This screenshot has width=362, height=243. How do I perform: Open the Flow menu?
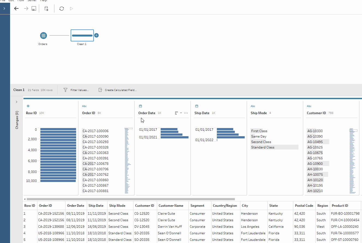[21, 1]
